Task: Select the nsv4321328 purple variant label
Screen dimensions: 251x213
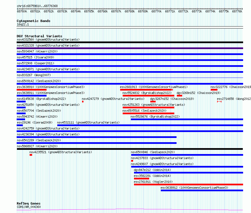Action: (x=48, y=45)
